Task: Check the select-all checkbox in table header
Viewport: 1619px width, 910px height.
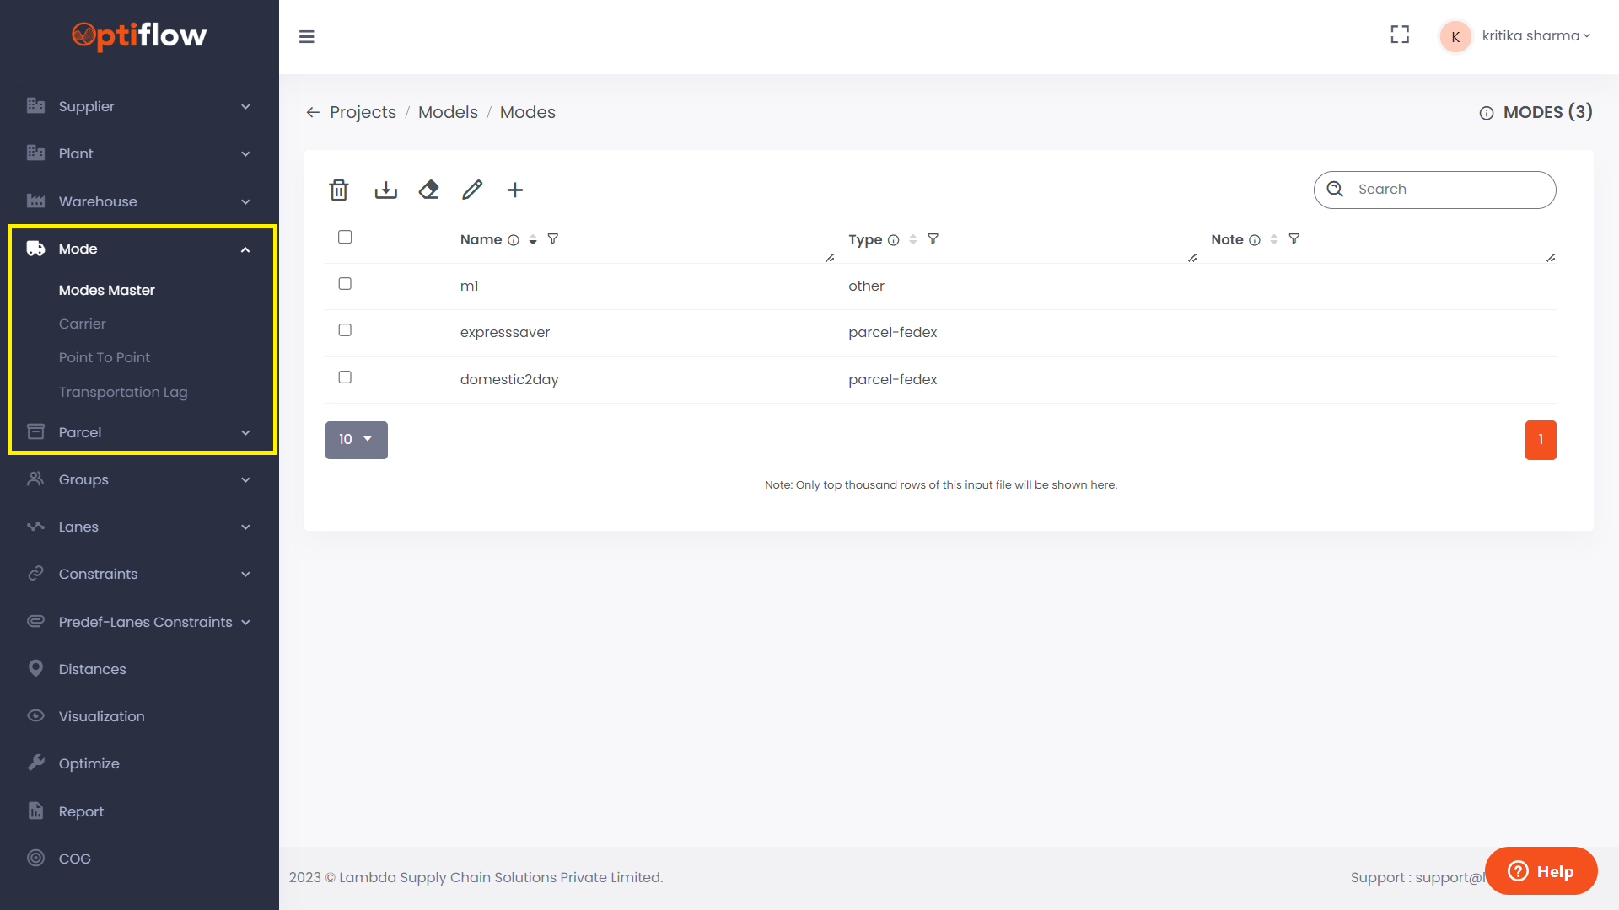Action: click(x=345, y=237)
